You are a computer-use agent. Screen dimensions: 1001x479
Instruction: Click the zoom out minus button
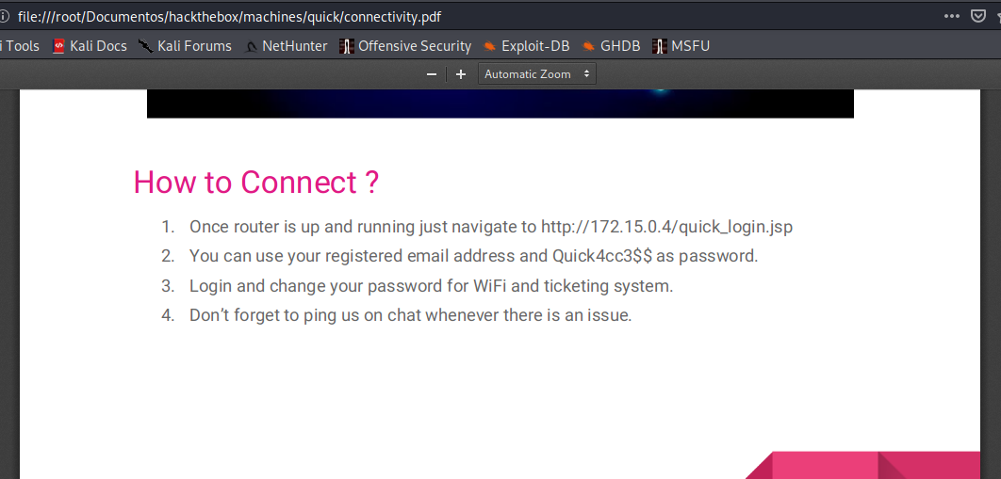[432, 74]
